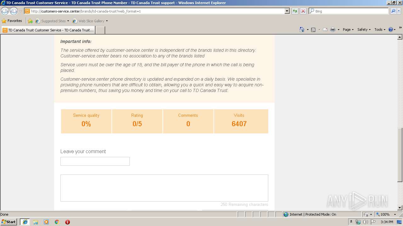
Task: Click the Start button
Action: (x=9, y=222)
